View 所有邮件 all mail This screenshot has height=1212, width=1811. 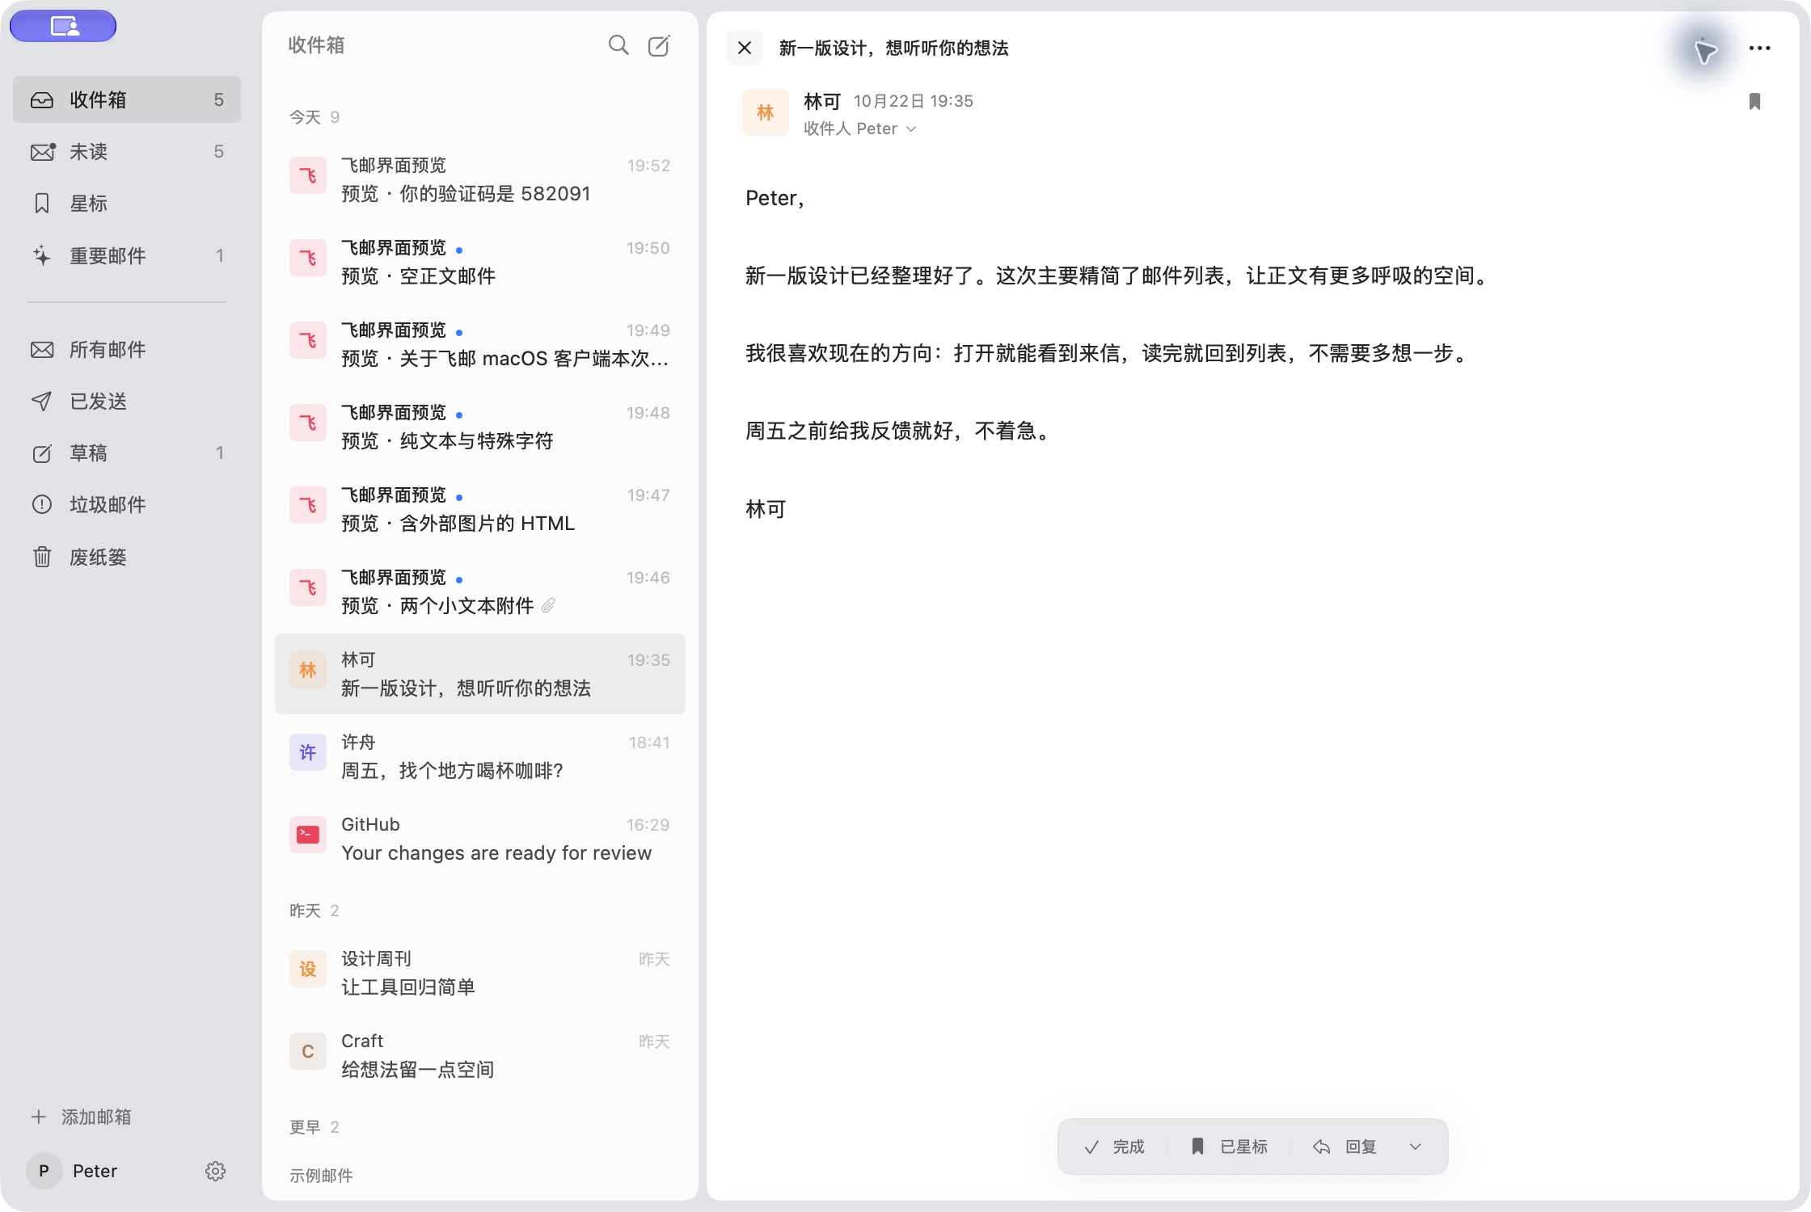click(127, 349)
